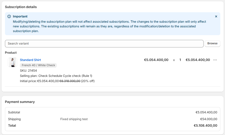
Task: Focus the Search variant field
Action: point(104,44)
